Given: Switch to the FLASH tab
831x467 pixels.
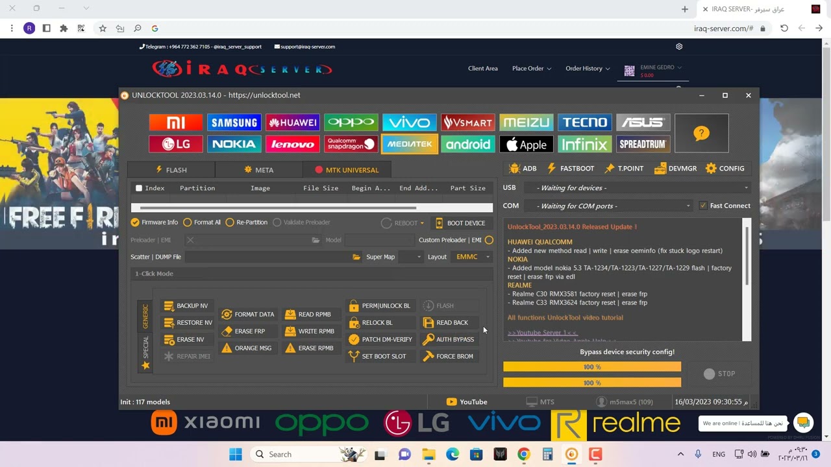Looking at the screenshot, I should 171,170.
